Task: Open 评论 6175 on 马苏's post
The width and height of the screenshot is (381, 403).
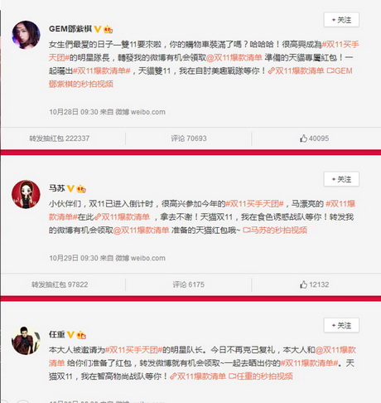Action: tap(189, 284)
